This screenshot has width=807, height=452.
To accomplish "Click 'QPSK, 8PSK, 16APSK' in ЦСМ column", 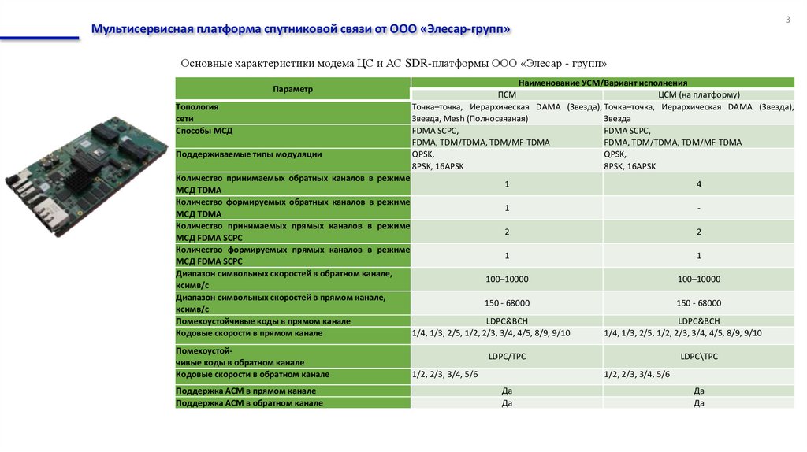I will pos(699,160).
